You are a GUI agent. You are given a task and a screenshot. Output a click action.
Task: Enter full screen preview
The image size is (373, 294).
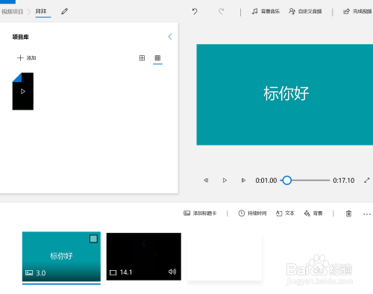click(x=367, y=181)
